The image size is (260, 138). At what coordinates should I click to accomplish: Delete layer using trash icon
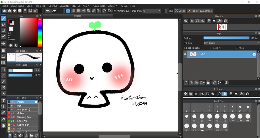click(226, 83)
